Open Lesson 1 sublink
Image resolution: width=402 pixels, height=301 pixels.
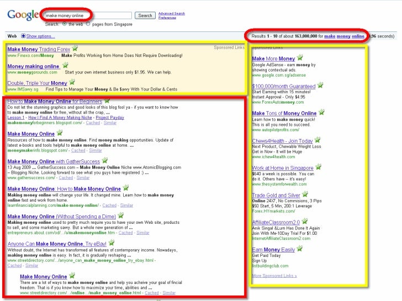16,118
